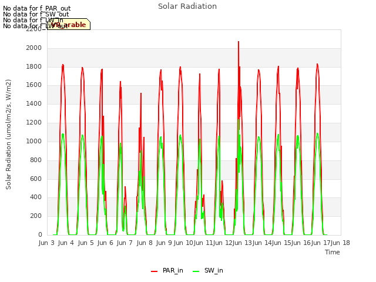
Task: Click the 1800 y-axis tick label
Action: click(x=34, y=66)
